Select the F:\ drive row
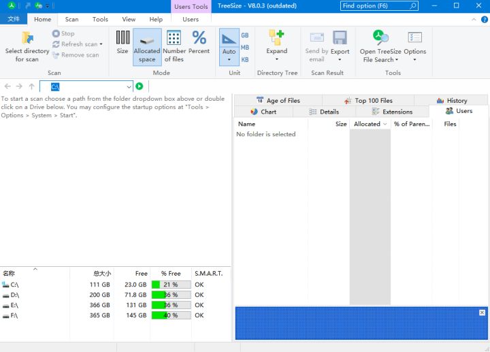Image resolution: width=490 pixels, height=352 pixels. coord(115,315)
